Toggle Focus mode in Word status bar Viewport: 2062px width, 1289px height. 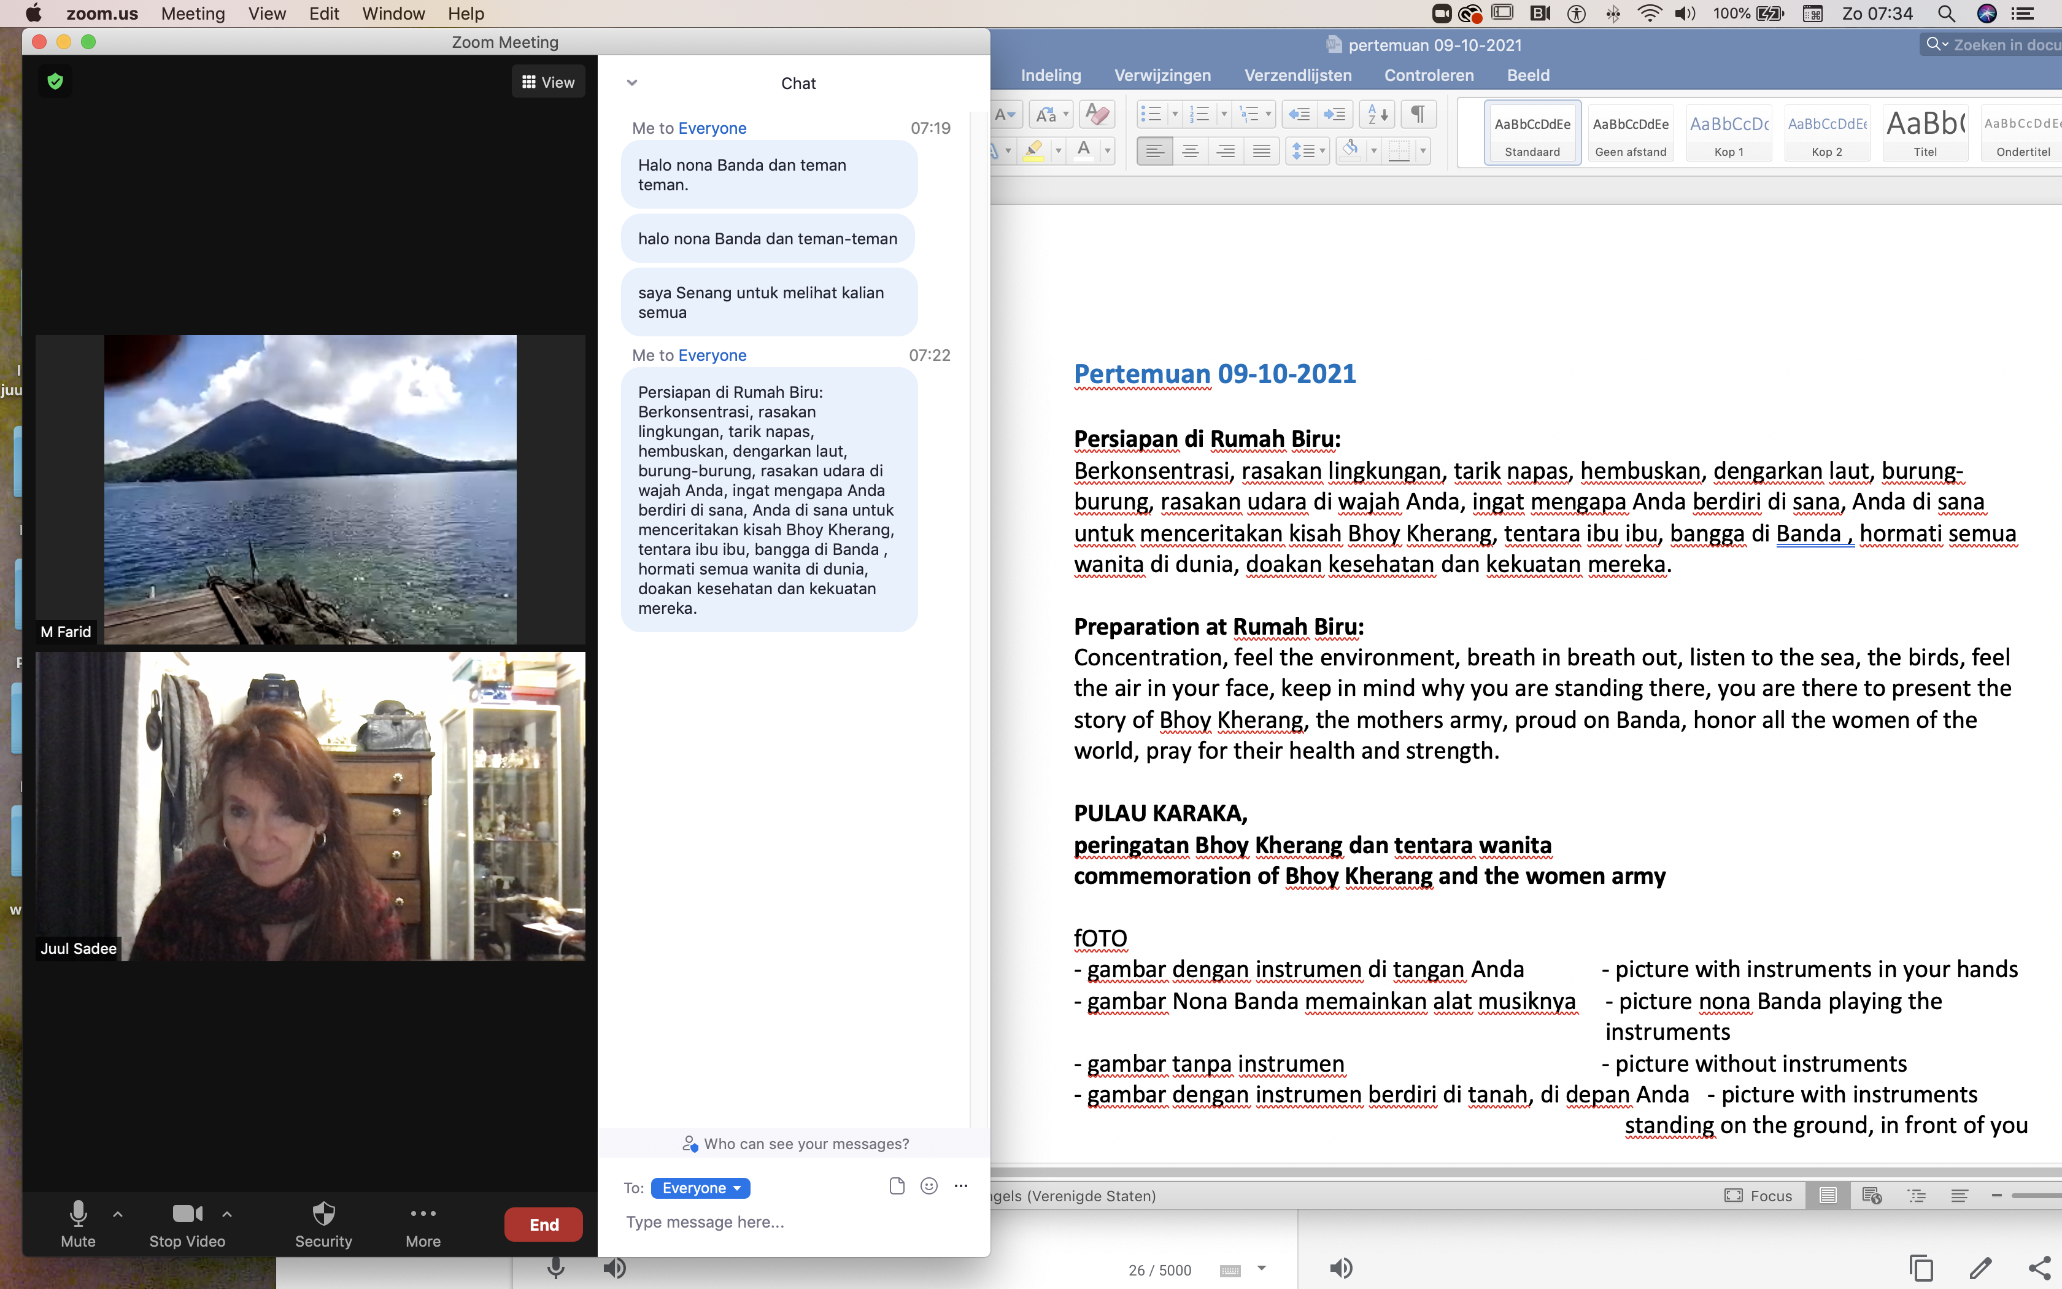1758,1195
